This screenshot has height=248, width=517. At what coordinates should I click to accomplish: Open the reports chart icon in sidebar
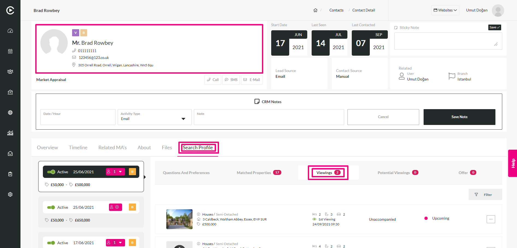[x=10, y=133]
